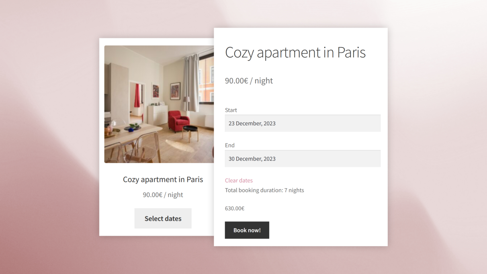This screenshot has height=274, width=487.
Task: Click the 90.00€ / night price below the heading
Action: coord(249,81)
